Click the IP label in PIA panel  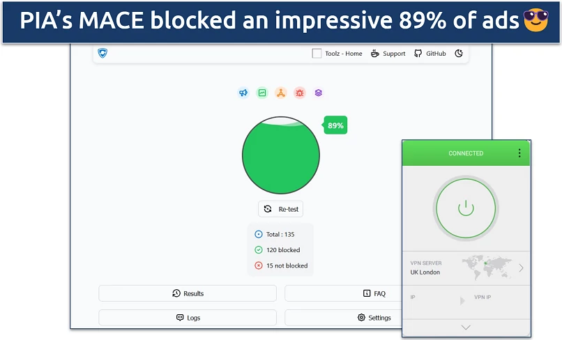413,297
